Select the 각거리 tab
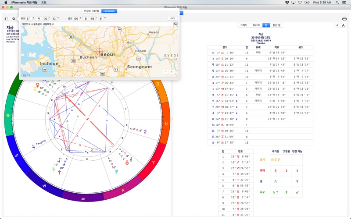The image size is (351, 219). click(x=256, y=25)
